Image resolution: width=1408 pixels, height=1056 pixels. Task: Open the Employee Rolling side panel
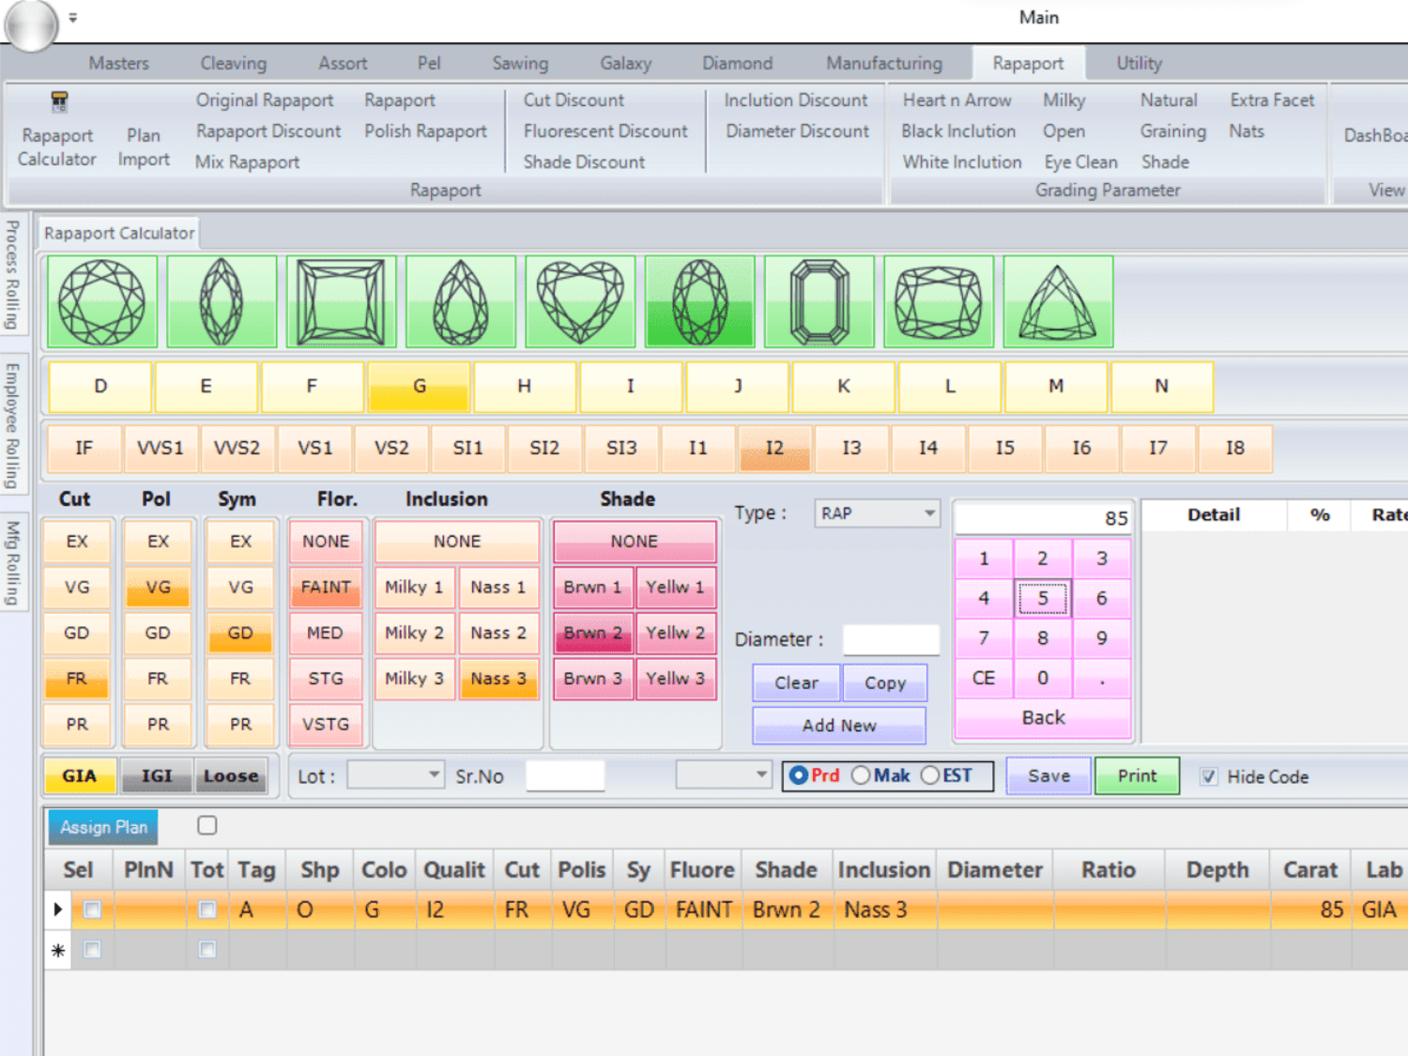[x=12, y=425]
